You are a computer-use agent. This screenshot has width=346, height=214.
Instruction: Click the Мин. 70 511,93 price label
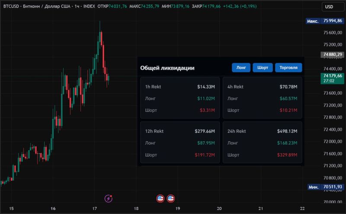[324, 187]
